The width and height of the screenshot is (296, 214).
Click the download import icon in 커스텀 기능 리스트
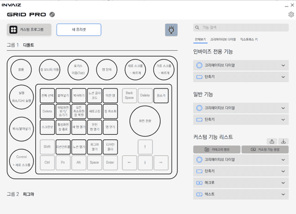tap(283, 141)
